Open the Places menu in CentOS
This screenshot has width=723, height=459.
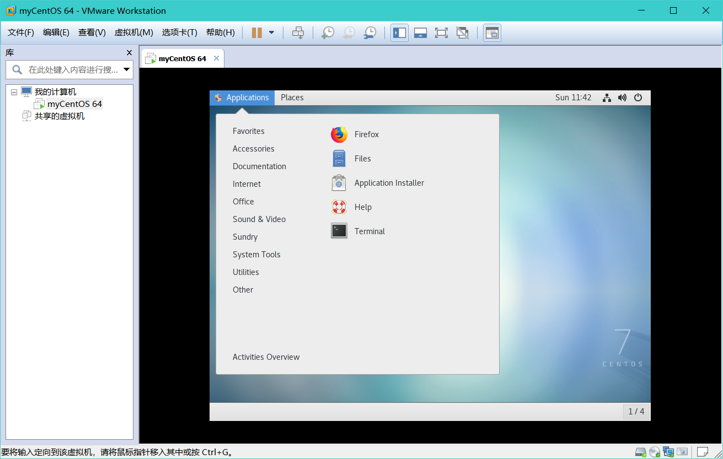pyautogui.click(x=292, y=98)
